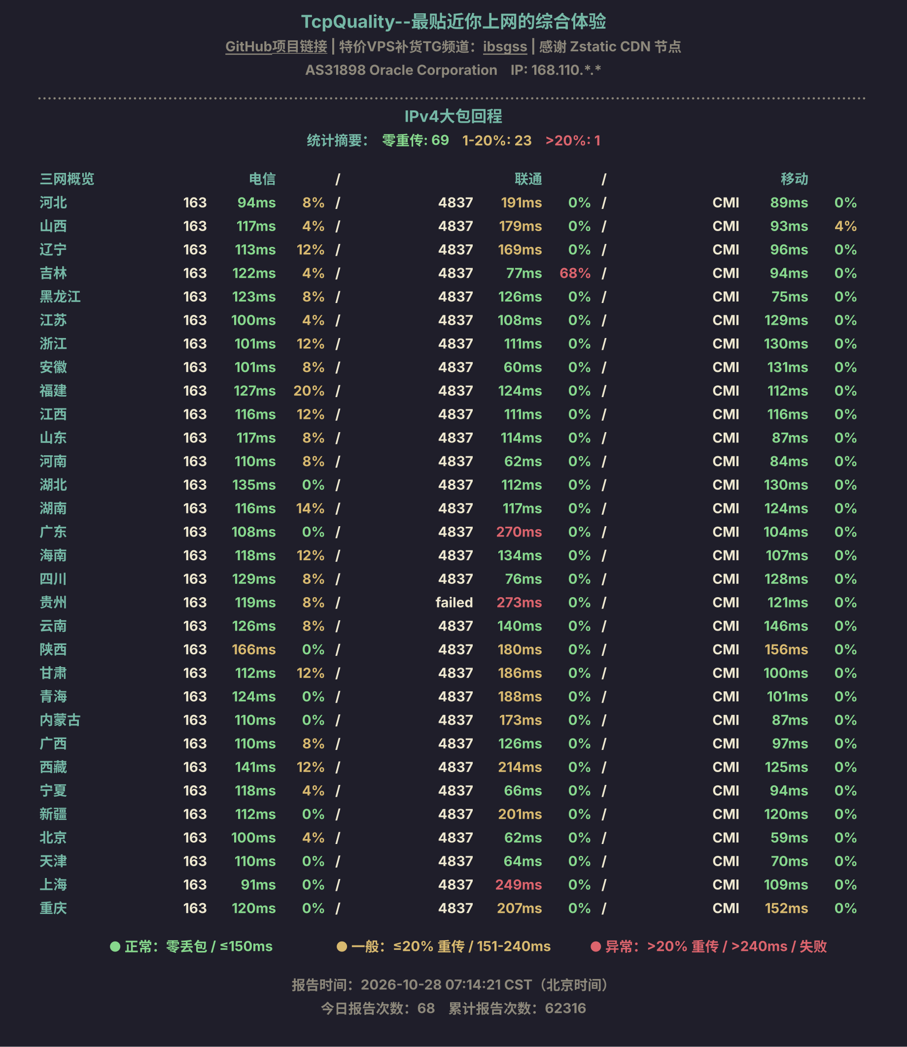907x1047 pixels.
Task: Click the 零重传: 69 summary stat
Action: pyautogui.click(x=415, y=140)
